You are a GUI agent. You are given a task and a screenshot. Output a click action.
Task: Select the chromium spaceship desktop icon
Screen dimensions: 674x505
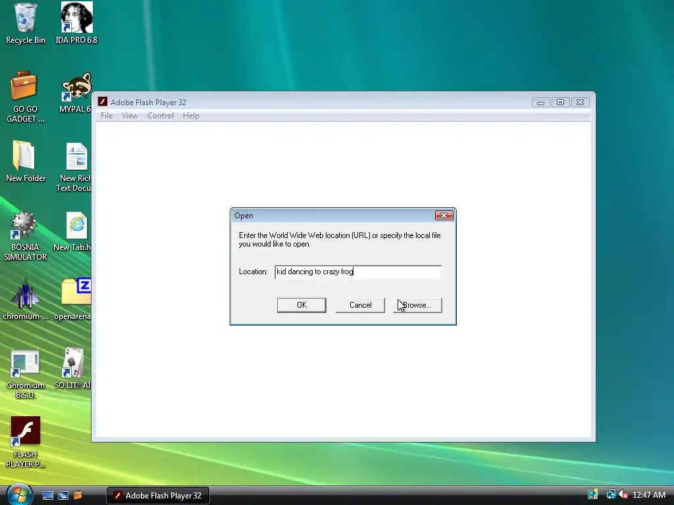(x=25, y=294)
